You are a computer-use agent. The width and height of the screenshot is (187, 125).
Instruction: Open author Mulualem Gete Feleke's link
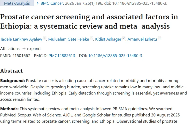[69, 39]
